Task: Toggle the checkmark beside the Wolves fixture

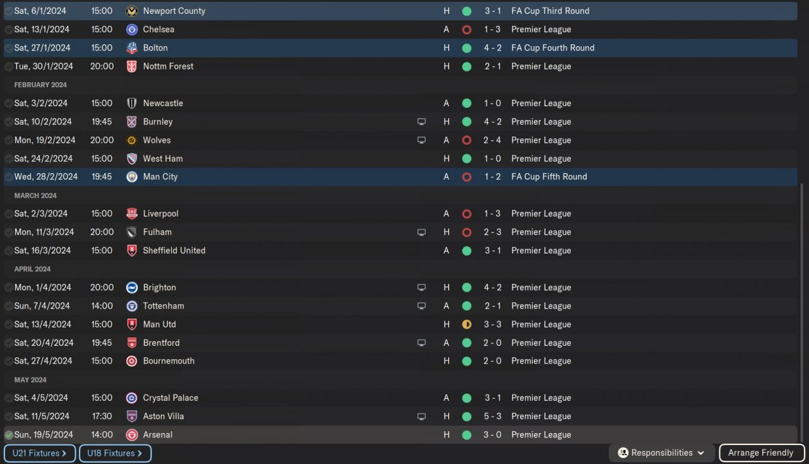Action: (8, 140)
